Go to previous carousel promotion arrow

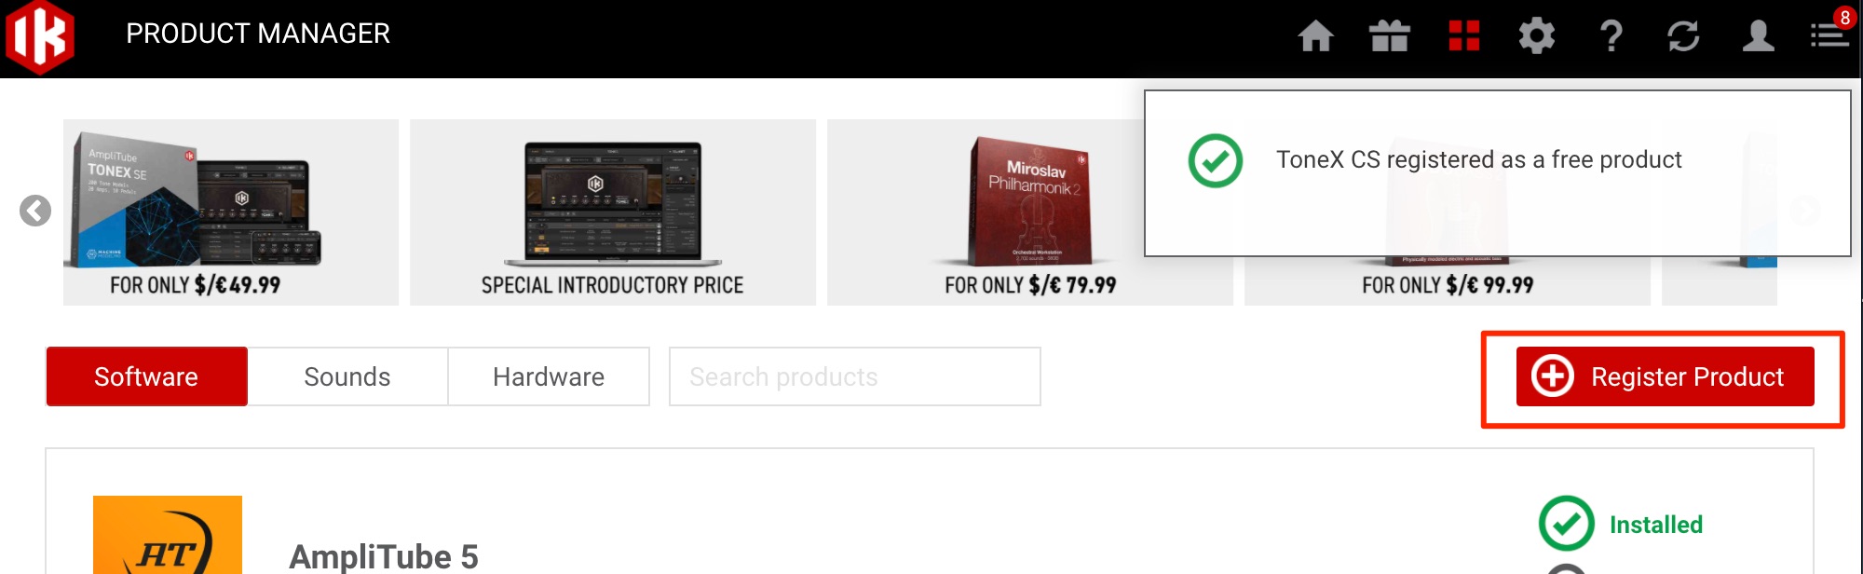(35, 211)
